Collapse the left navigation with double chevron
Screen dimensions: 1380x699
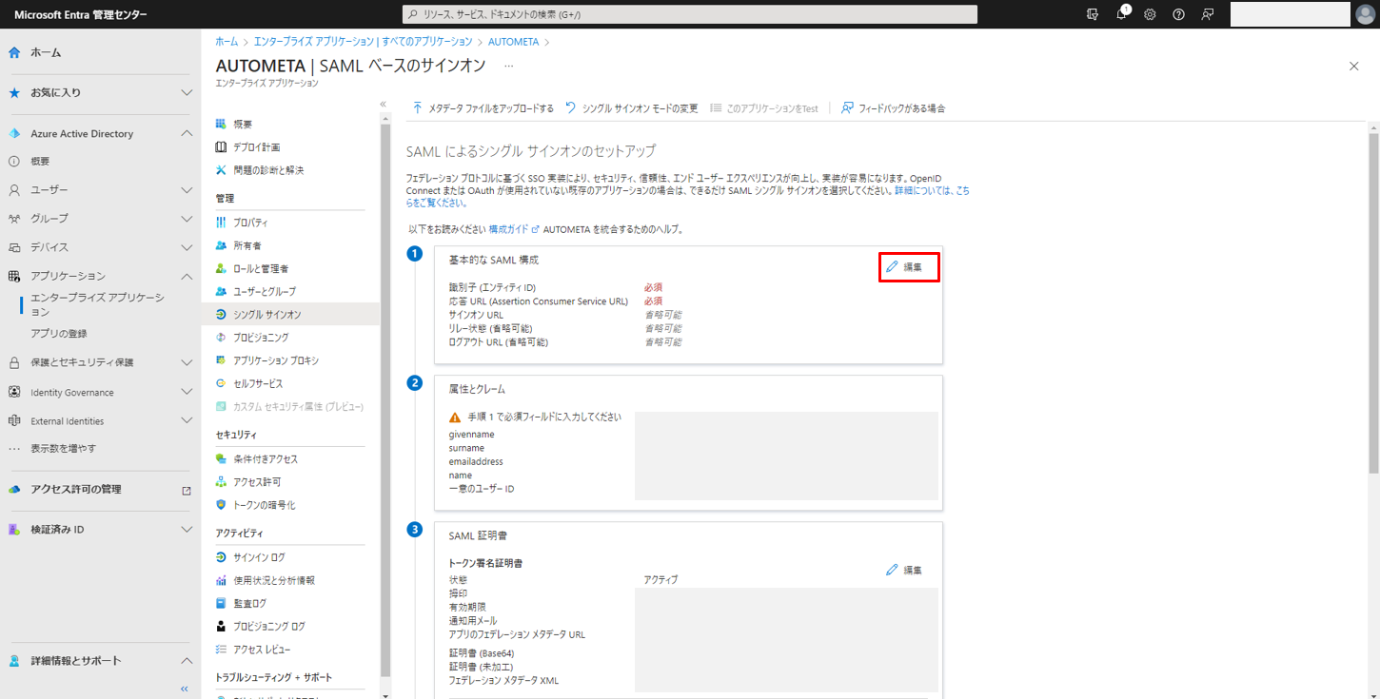[185, 689]
